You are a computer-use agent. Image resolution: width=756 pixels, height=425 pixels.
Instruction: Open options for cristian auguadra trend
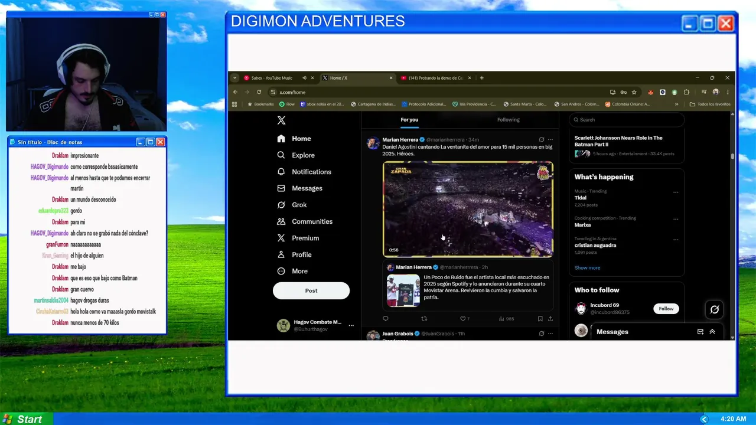[x=676, y=240]
